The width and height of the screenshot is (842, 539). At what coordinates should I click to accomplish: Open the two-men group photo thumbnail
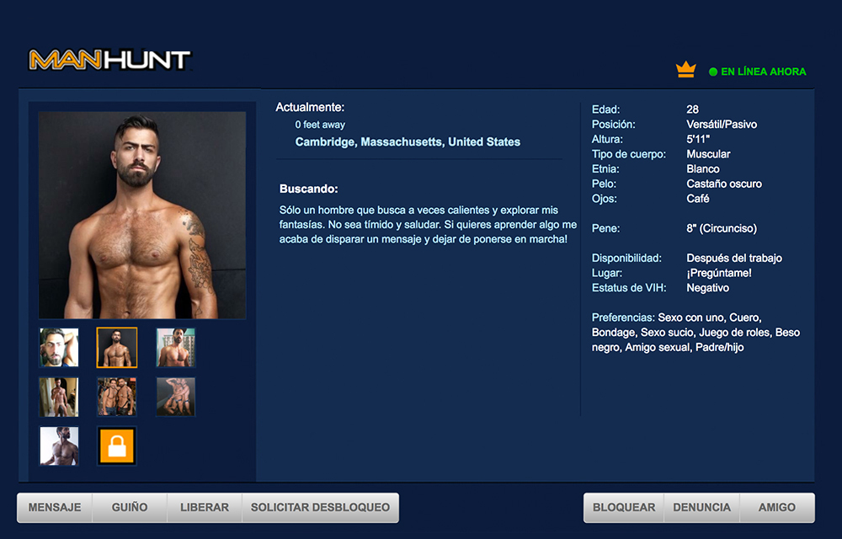[116, 397]
